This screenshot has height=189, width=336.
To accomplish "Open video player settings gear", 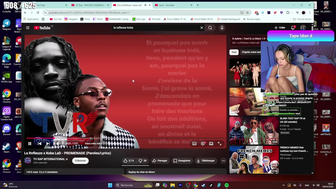I will pyautogui.click(x=203, y=144).
